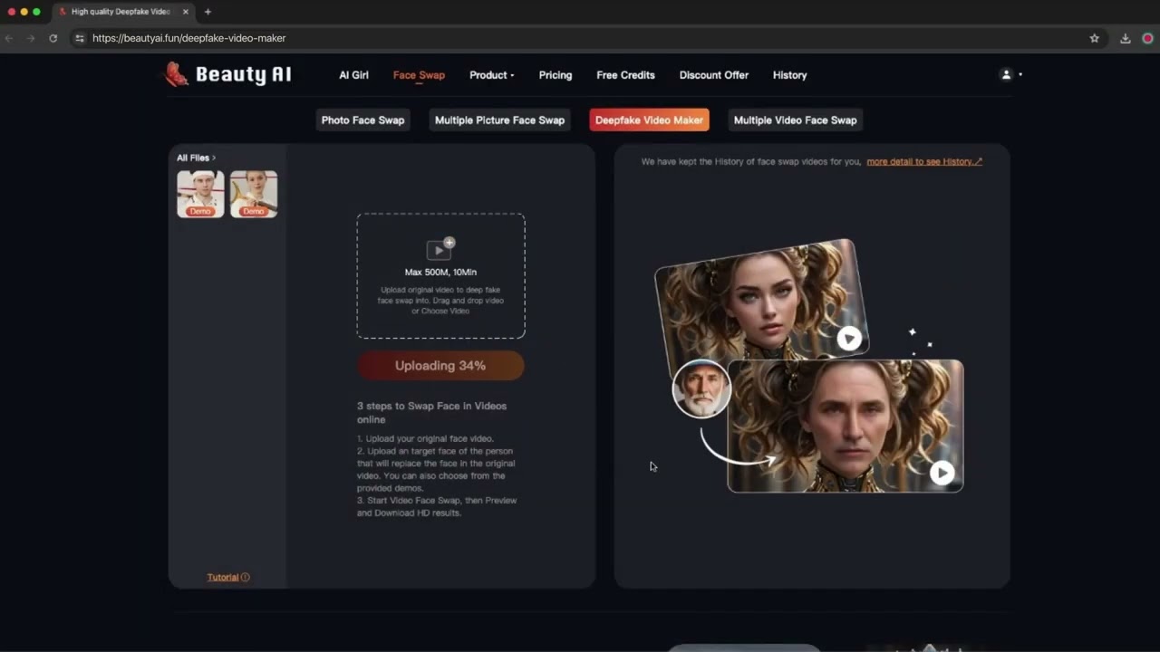Open the browser downloads icon
This screenshot has width=1160, height=652.
[x=1126, y=38]
